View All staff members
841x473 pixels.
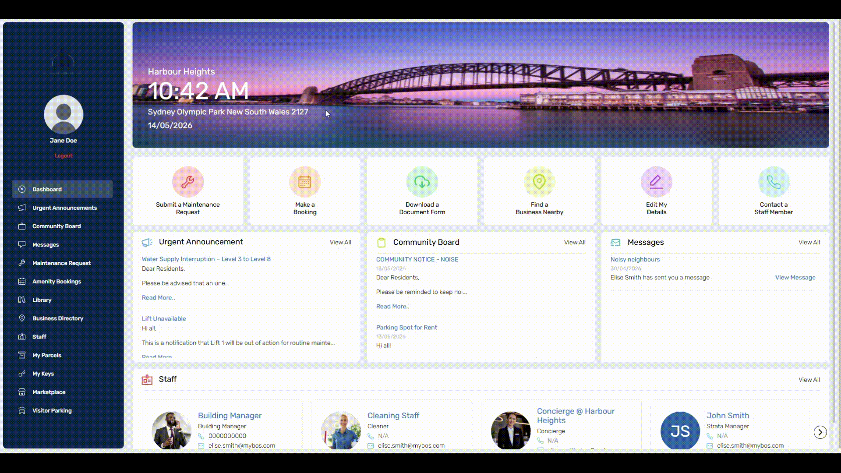coord(809,380)
